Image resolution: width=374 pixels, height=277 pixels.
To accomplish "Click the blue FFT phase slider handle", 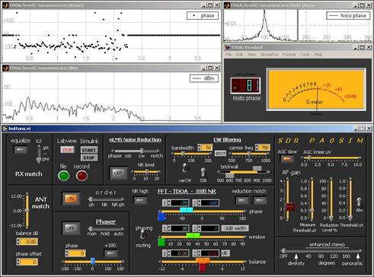I will click(x=161, y=217).
